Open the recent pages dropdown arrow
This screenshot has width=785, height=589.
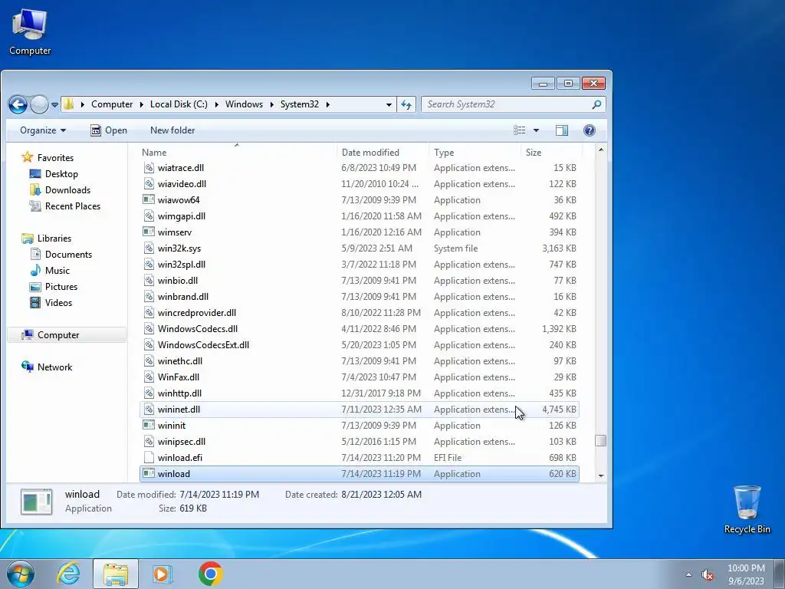tap(54, 104)
